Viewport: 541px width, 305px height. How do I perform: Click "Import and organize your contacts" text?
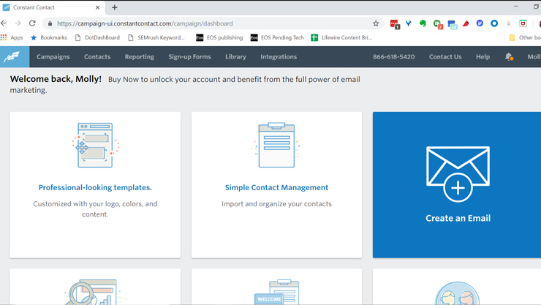pos(276,204)
